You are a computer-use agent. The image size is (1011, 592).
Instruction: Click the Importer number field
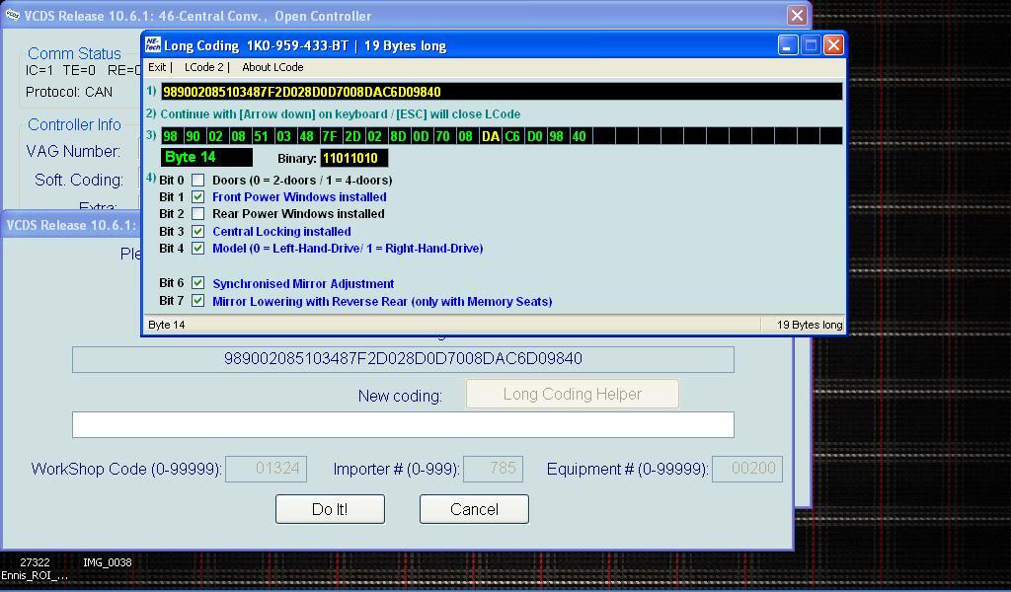point(494,469)
